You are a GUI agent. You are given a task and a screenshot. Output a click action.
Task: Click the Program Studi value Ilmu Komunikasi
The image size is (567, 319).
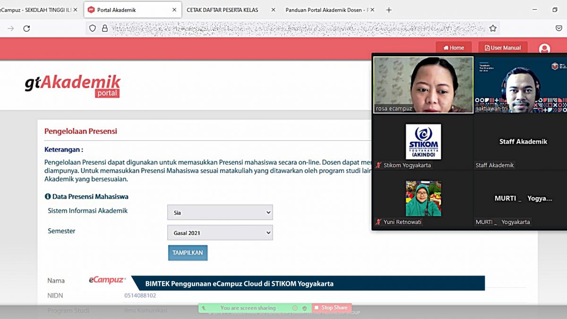point(146,310)
